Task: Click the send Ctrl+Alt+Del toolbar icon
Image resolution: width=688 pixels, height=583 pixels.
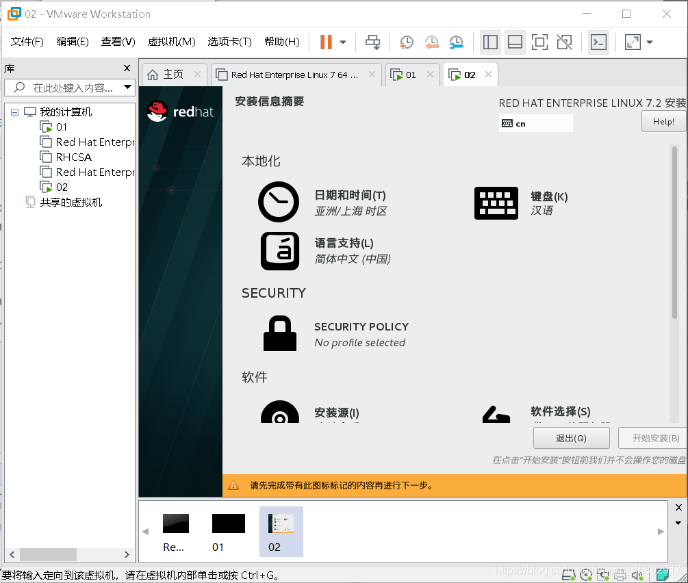Action: tap(373, 42)
